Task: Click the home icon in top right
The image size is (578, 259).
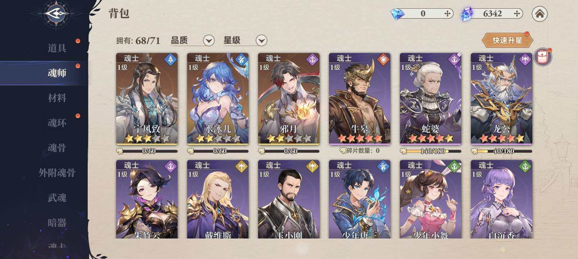Action: pyautogui.click(x=540, y=14)
